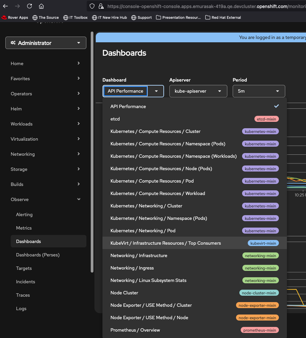Image resolution: width=306 pixels, height=338 pixels.
Task: Click the shield tracking protection icon
Action: pyautogui.click(x=92, y=6)
